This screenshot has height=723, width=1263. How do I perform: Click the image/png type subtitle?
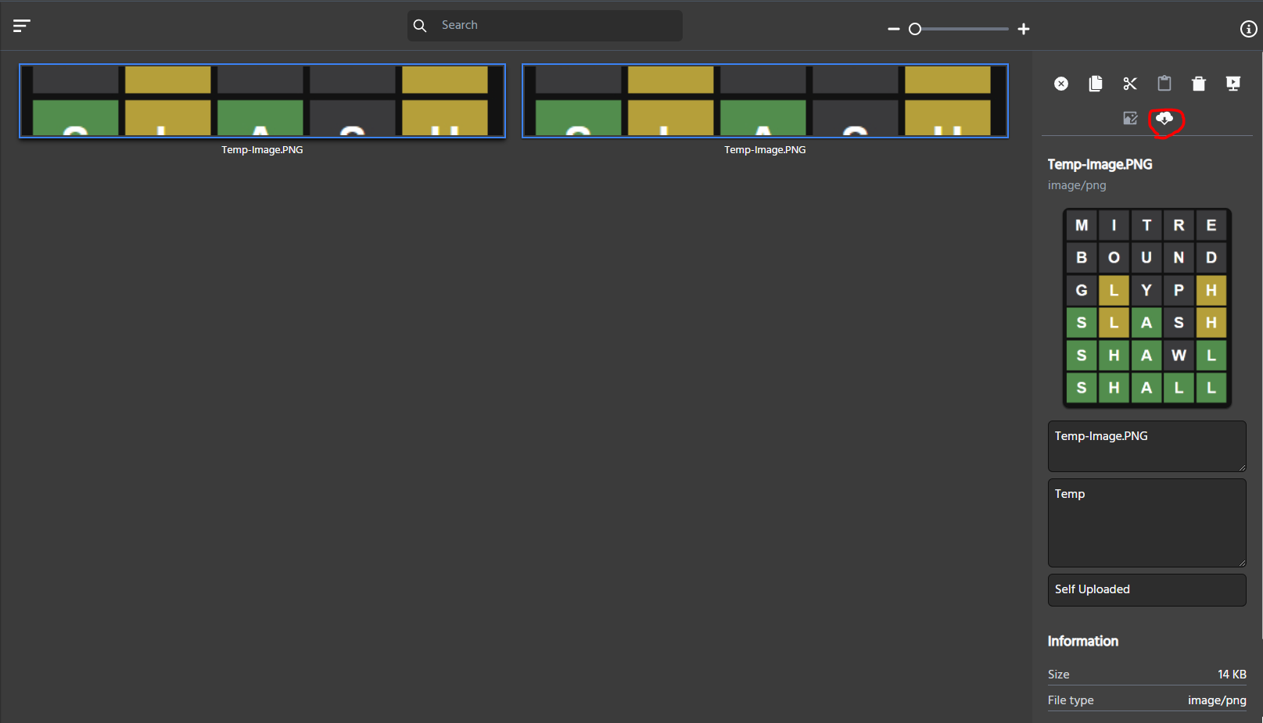click(x=1077, y=185)
